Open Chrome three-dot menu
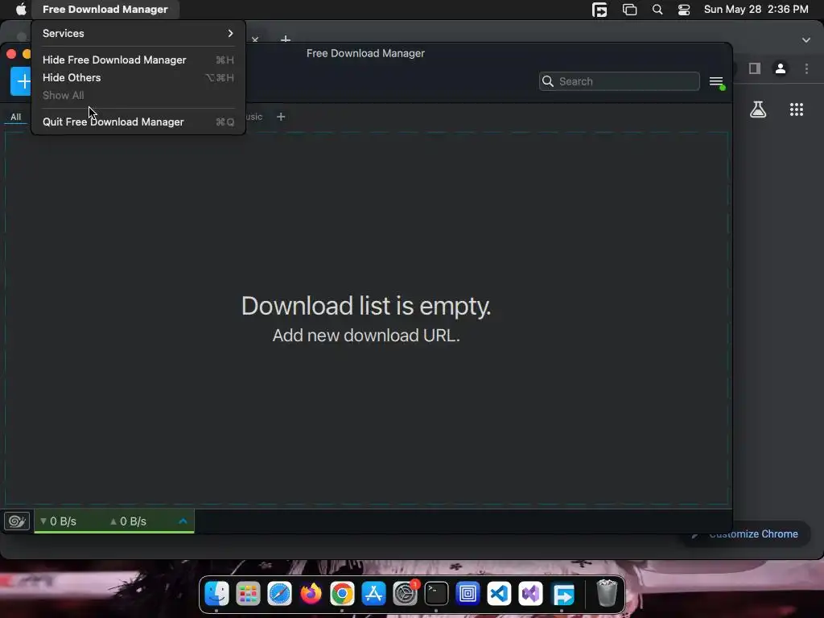824x618 pixels. tap(806, 68)
